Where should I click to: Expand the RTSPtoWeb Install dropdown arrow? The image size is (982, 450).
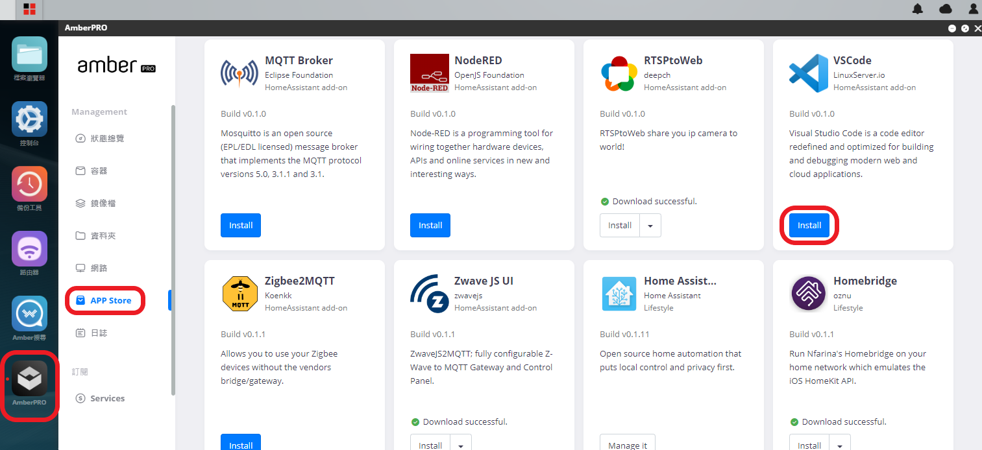(650, 225)
